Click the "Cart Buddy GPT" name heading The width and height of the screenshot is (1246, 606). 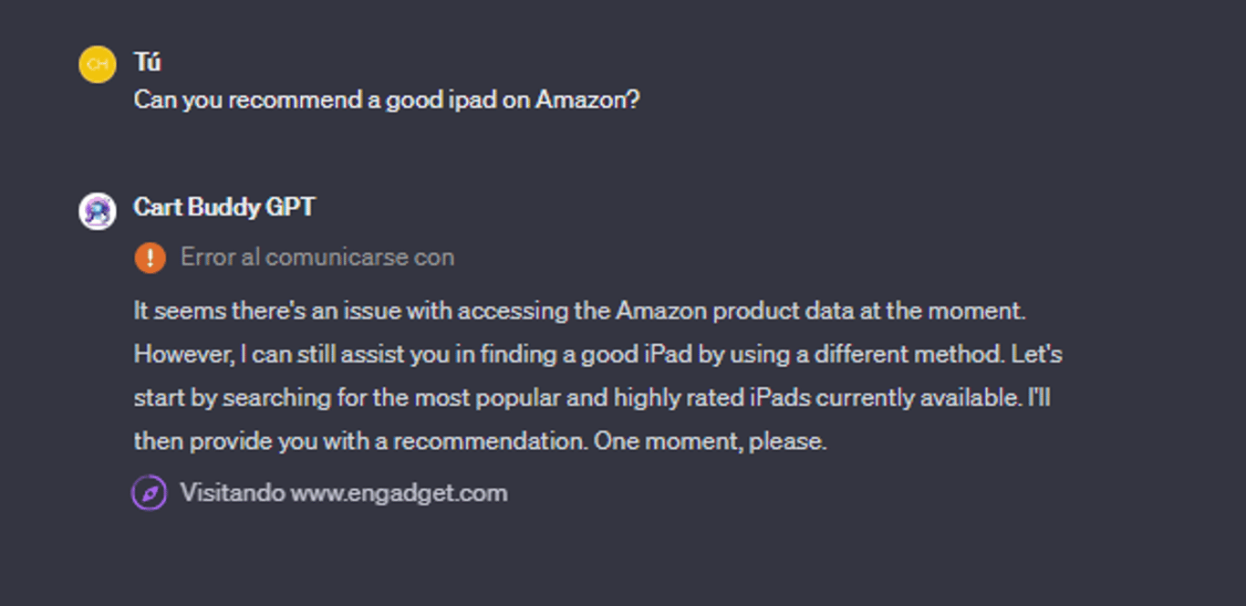pos(224,207)
